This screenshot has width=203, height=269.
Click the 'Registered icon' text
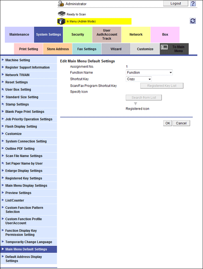point(138,109)
